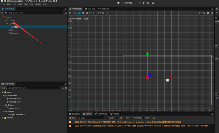Click add node plus icon in hierarchy
The width and height of the screenshot is (219, 133).
2,13
